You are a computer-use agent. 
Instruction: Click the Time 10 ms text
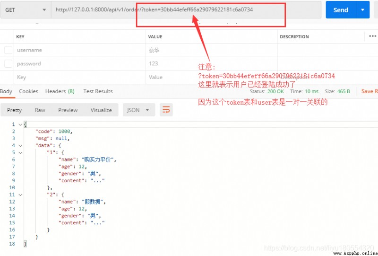(x=304, y=91)
